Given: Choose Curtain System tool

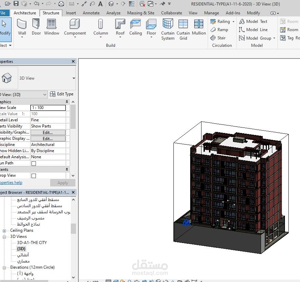Looking at the screenshot, I should click(168, 29).
